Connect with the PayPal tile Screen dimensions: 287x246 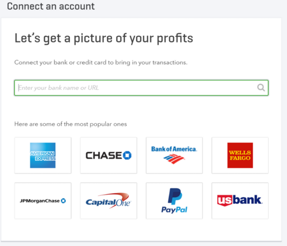click(x=174, y=201)
